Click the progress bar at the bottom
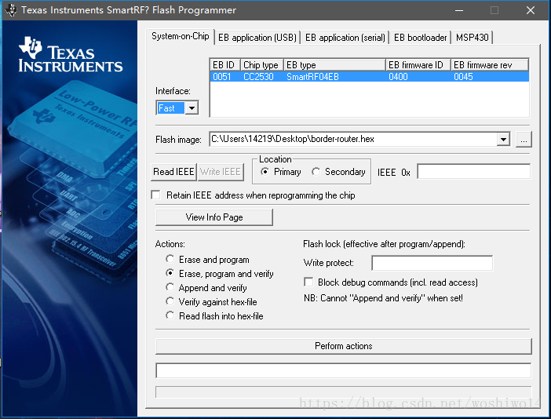551x419 pixels. click(x=343, y=392)
